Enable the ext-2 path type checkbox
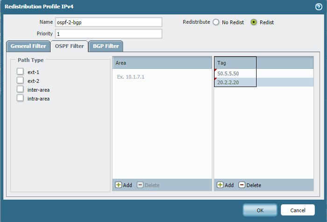This screenshot has width=327, height=222. point(20,80)
